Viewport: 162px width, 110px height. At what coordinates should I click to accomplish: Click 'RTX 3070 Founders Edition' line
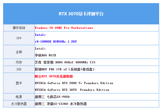pos(72,90)
